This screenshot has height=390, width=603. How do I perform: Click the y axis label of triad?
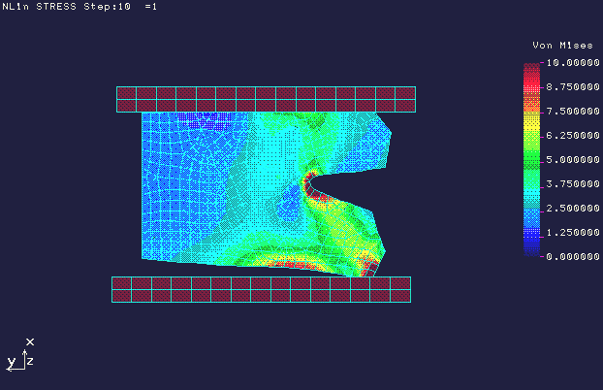11,362
